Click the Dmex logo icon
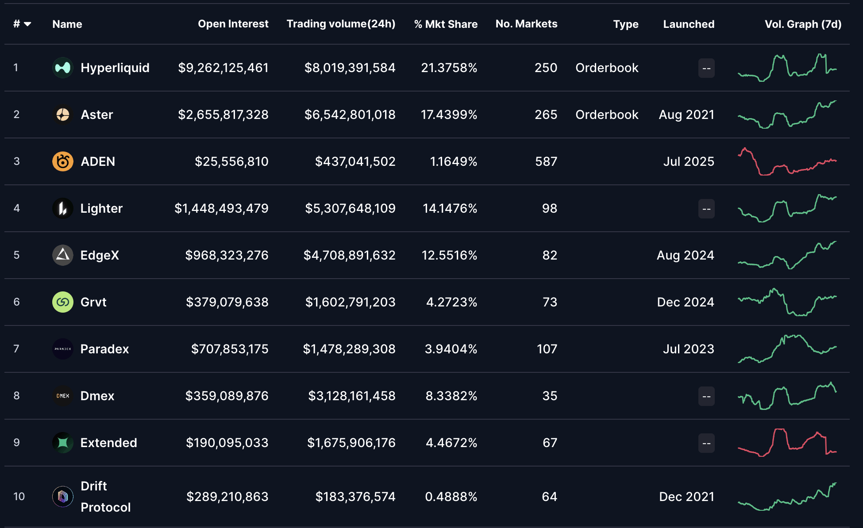863x528 pixels. (63, 396)
